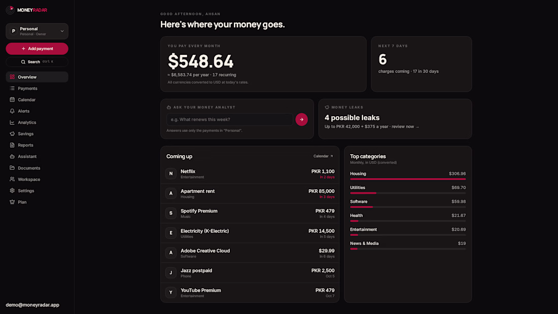
Task: Click the Housing category progress bar
Action: point(408,179)
